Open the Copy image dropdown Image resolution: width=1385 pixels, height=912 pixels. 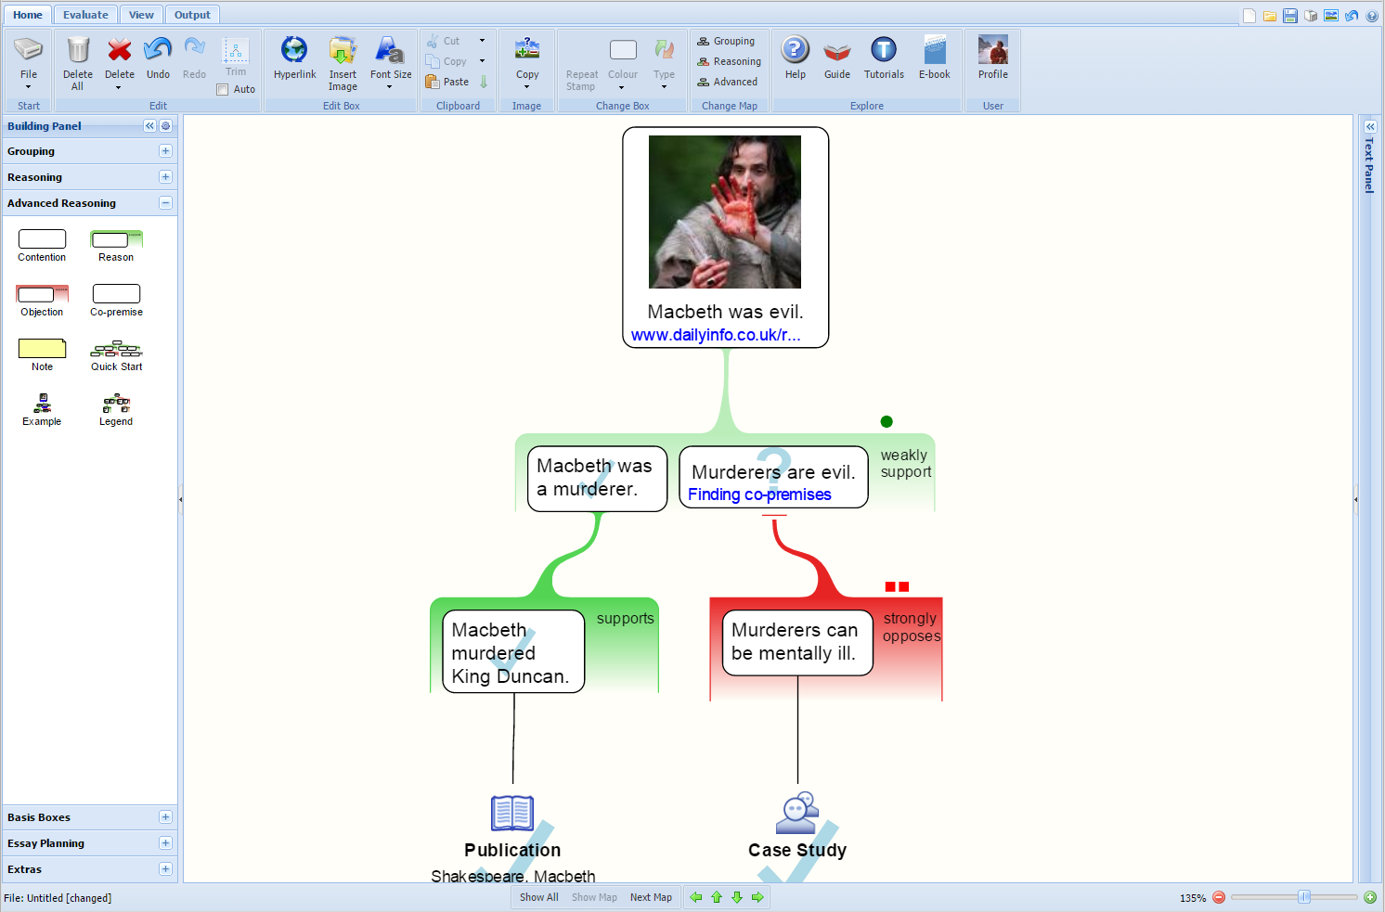click(x=526, y=87)
